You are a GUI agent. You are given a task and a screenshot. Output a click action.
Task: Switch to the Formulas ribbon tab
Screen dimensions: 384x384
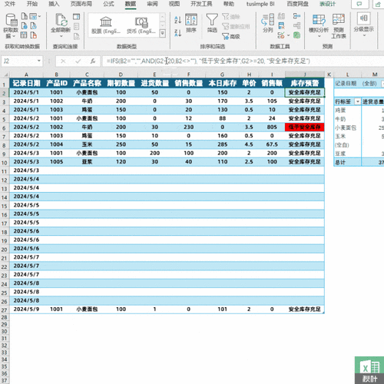click(108, 4)
